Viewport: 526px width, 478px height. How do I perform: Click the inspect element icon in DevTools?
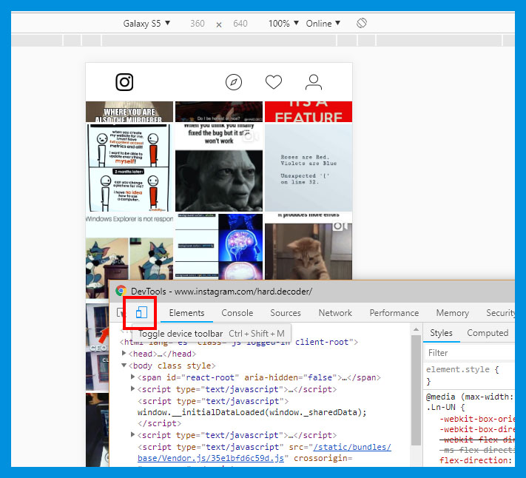pos(120,313)
